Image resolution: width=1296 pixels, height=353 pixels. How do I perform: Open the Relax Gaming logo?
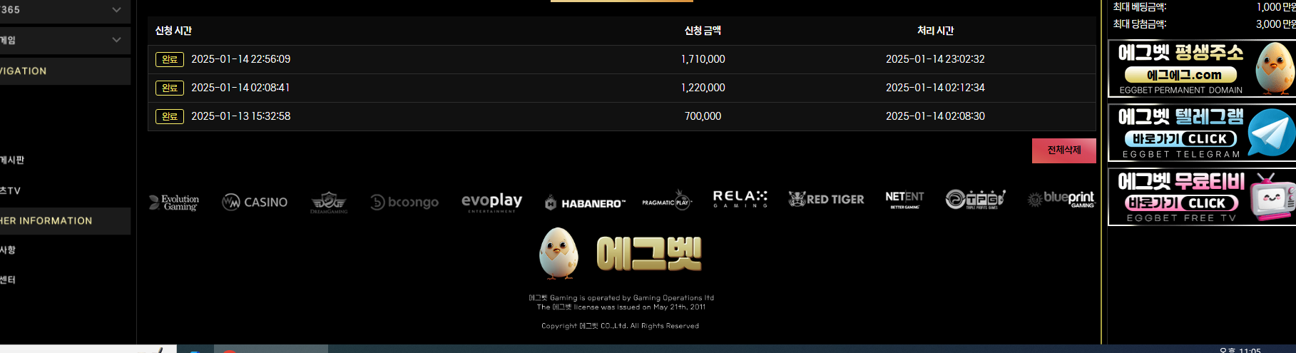(740, 199)
